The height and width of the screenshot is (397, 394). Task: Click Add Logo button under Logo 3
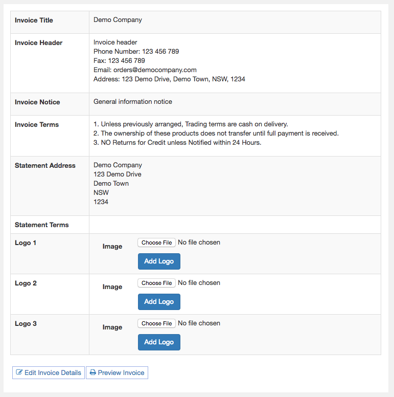point(159,342)
